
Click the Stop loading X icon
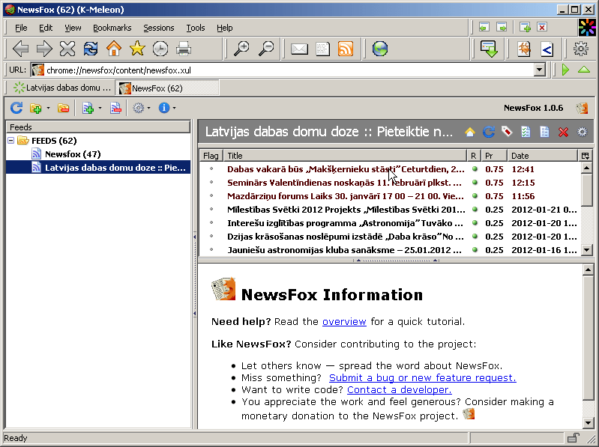(x=67, y=49)
